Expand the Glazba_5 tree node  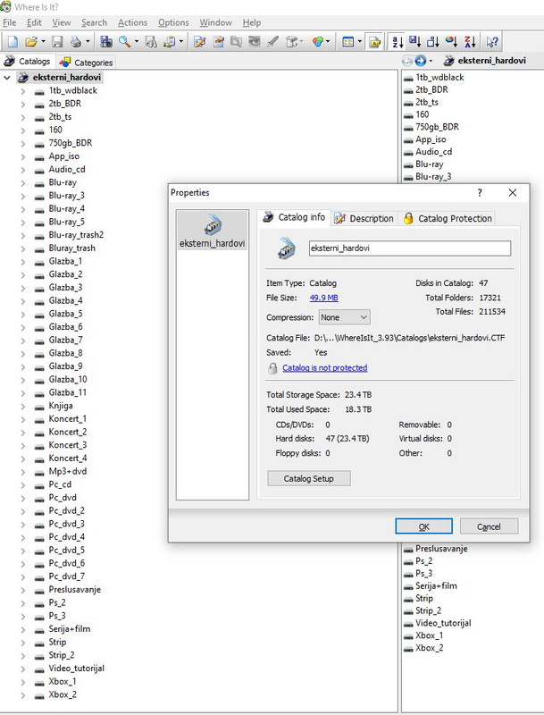pyautogui.click(x=23, y=315)
